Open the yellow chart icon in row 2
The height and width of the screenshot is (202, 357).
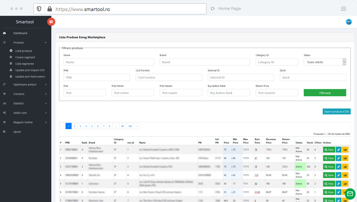tap(345, 158)
